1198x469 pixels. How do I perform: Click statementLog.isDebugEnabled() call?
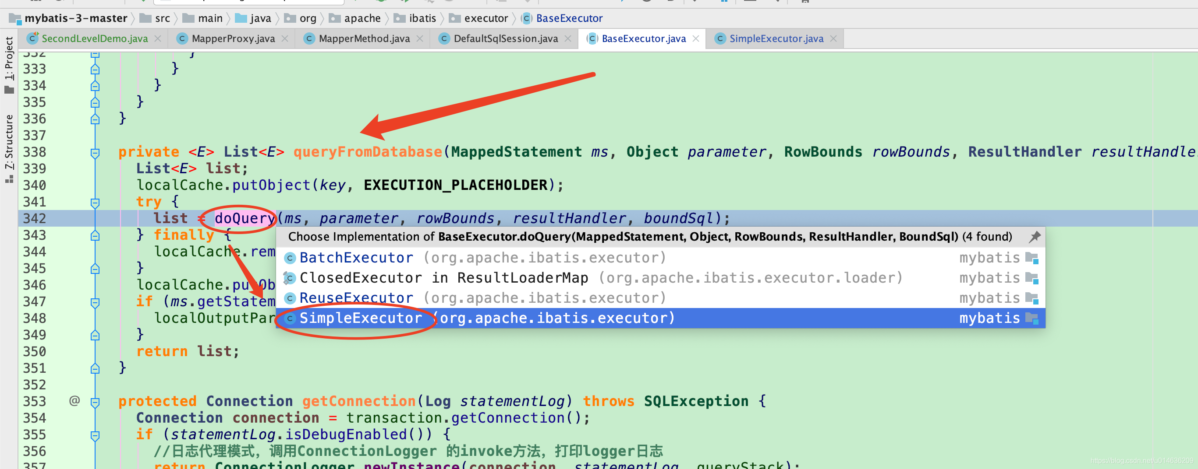[x=301, y=434]
